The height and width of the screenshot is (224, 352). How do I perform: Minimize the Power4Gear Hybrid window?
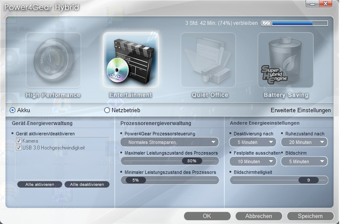click(312, 3)
